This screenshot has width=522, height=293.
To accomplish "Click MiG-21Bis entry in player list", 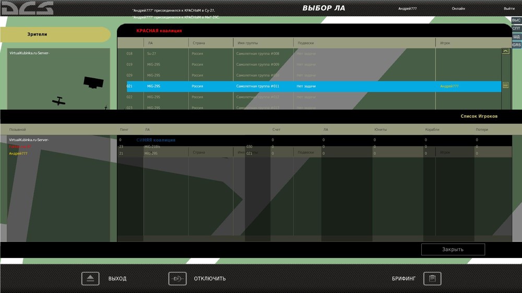I will click(x=152, y=146).
